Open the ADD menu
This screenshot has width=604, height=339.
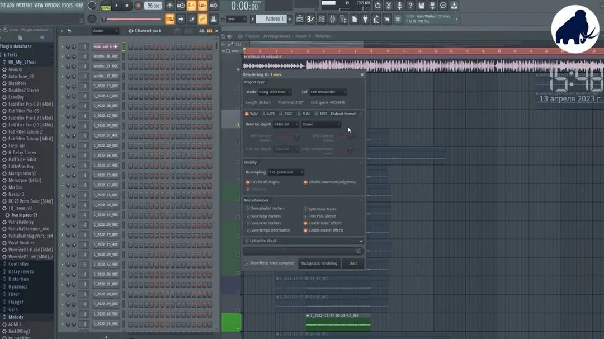[x=11, y=6]
